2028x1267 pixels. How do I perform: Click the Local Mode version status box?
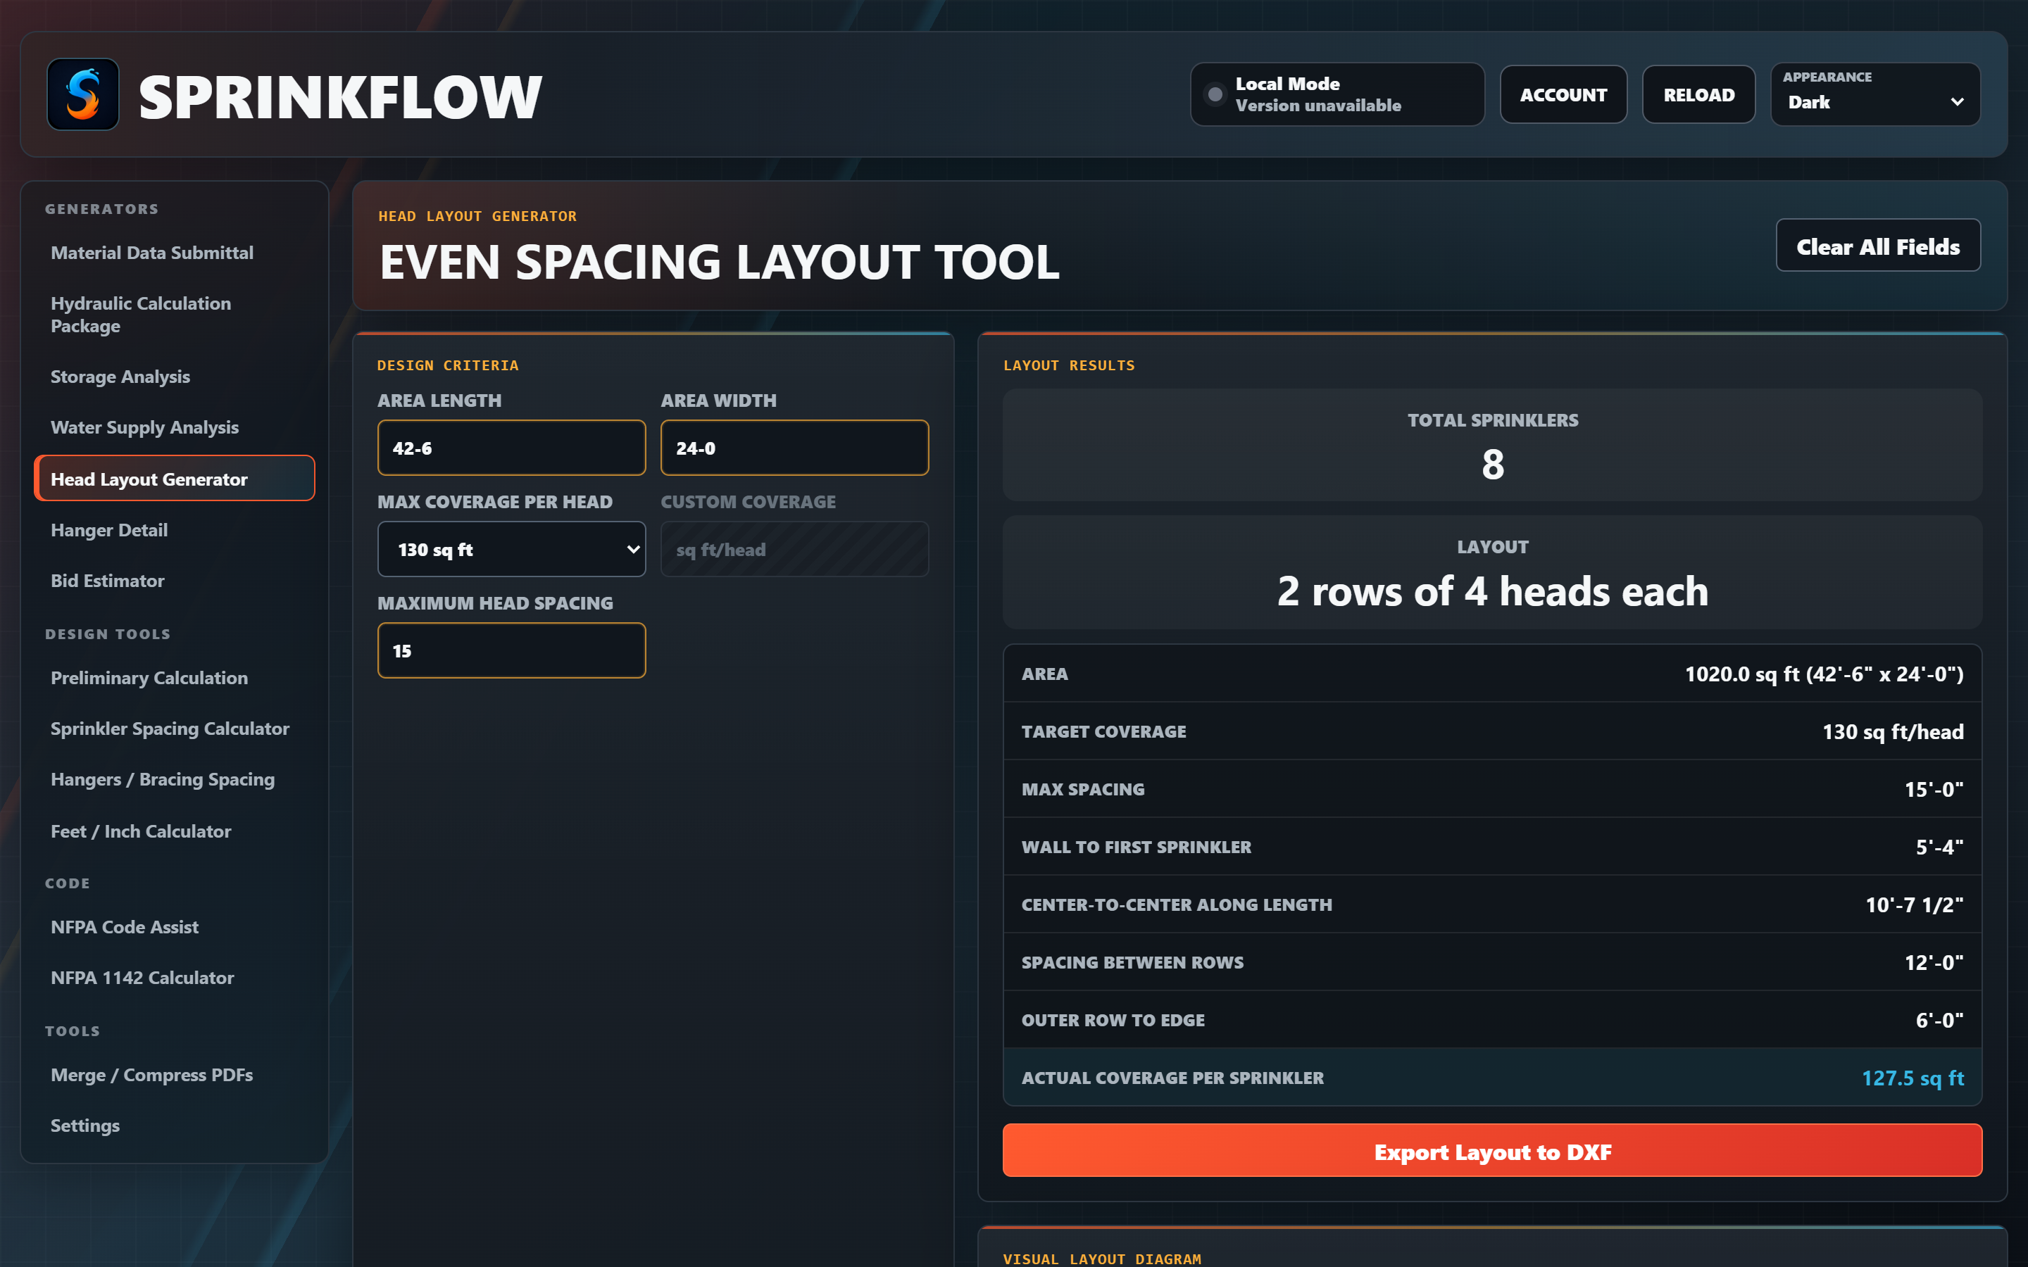[x=1337, y=95]
